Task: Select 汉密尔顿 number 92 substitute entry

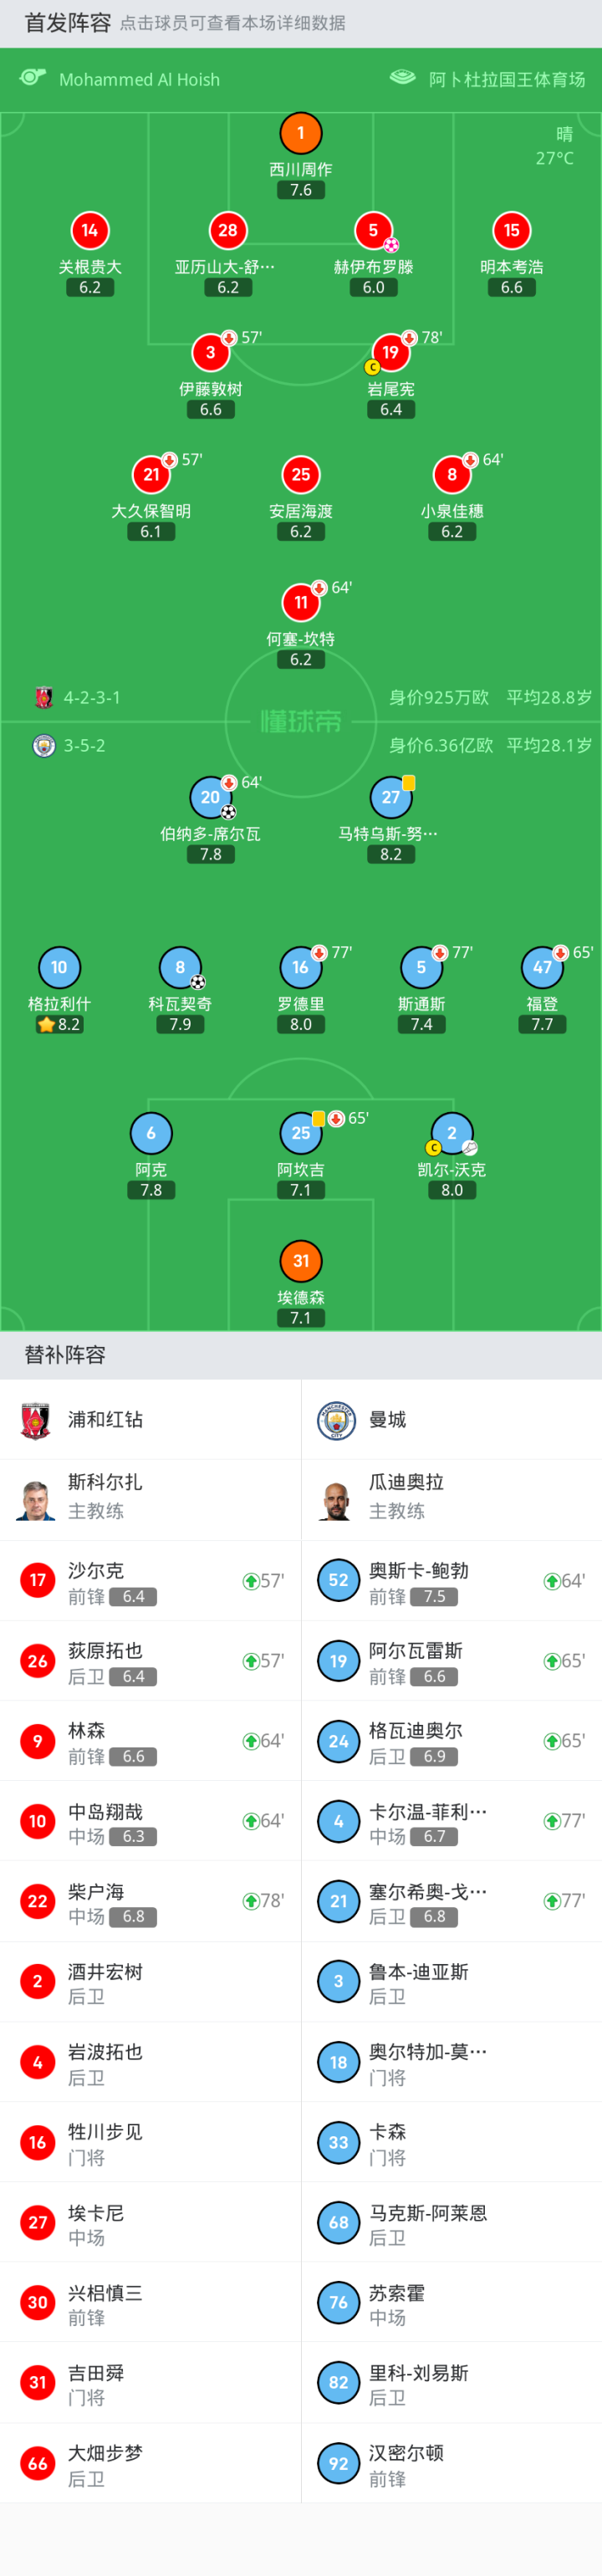Action: pyautogui.click(x=451, y=2463)
